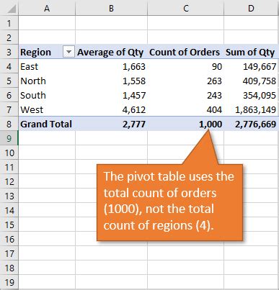Click North sum value 409,758
This screenshot has width=279, height=290.
coord(251,81)
